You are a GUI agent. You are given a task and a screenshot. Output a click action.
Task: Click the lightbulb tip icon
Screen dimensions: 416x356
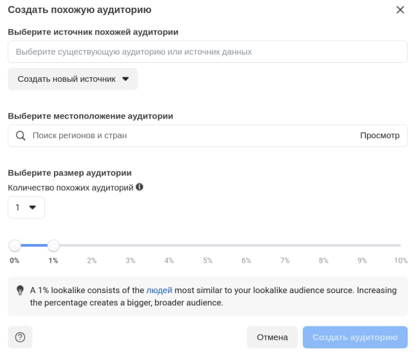click(x=20, y=291)
